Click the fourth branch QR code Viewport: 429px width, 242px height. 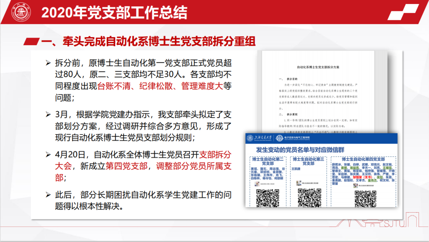click(364, 198)
